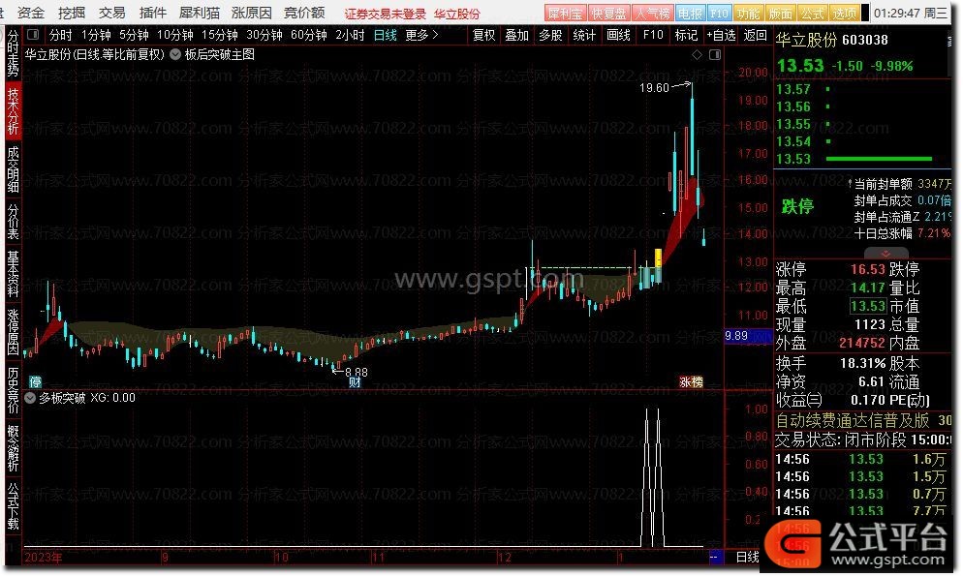Open the 分价表 sidebar tab
The height and width of the screenshot is (576, 963).
(13, 222)
